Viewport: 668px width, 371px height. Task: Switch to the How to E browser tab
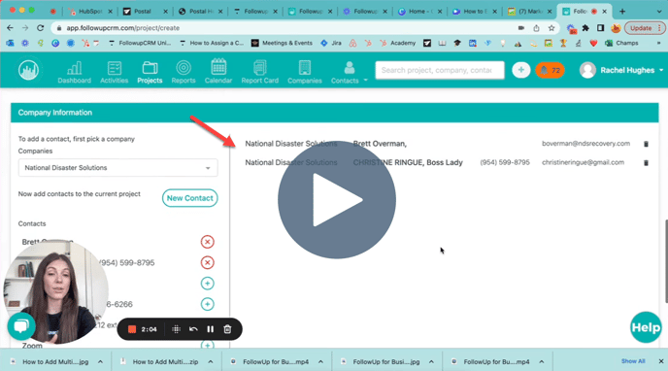click(474, 12)
